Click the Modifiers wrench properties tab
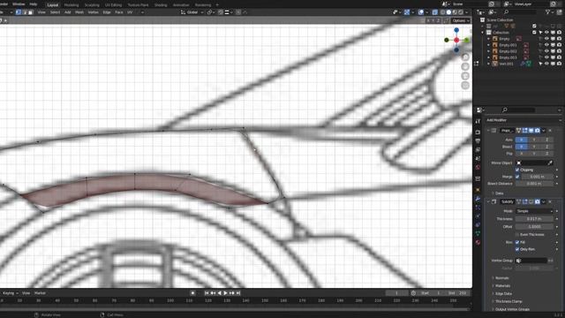Viewport: 565px width, 318px height. click(x=478, y=199)
